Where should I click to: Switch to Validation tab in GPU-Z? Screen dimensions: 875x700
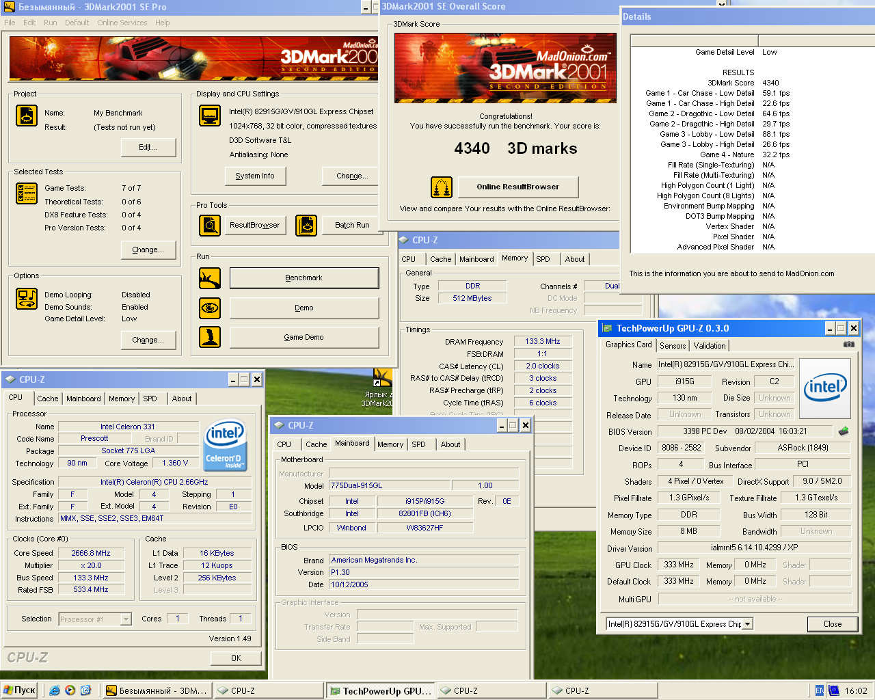point(710,346)
